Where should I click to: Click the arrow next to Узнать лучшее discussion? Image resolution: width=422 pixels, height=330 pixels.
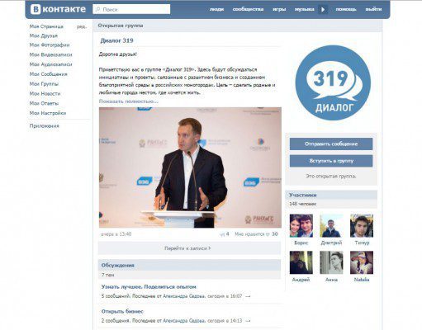(x=248, y=296)
